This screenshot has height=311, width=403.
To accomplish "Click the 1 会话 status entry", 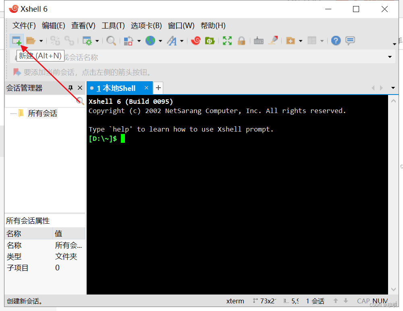I will pos(315,301).
